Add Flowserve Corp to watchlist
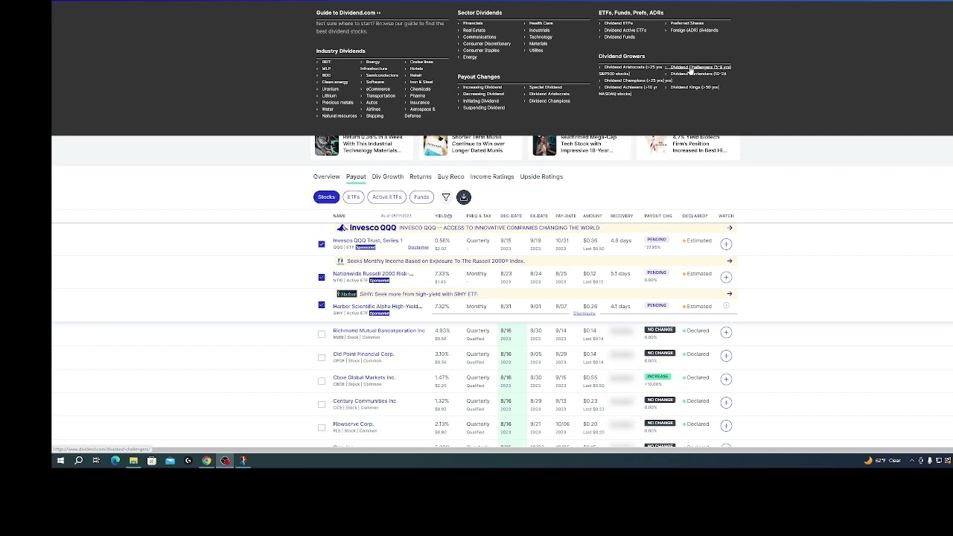Viewport: 953px width, 536px height. [x=726, y=426]
